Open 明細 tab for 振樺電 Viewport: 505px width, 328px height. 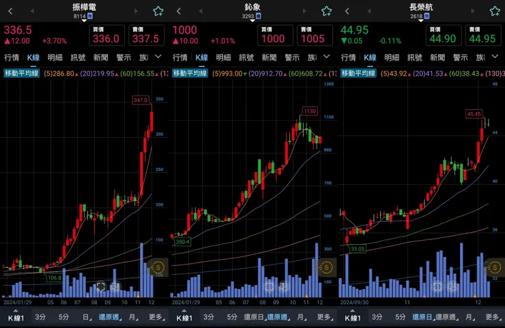[x=55, y=57]
